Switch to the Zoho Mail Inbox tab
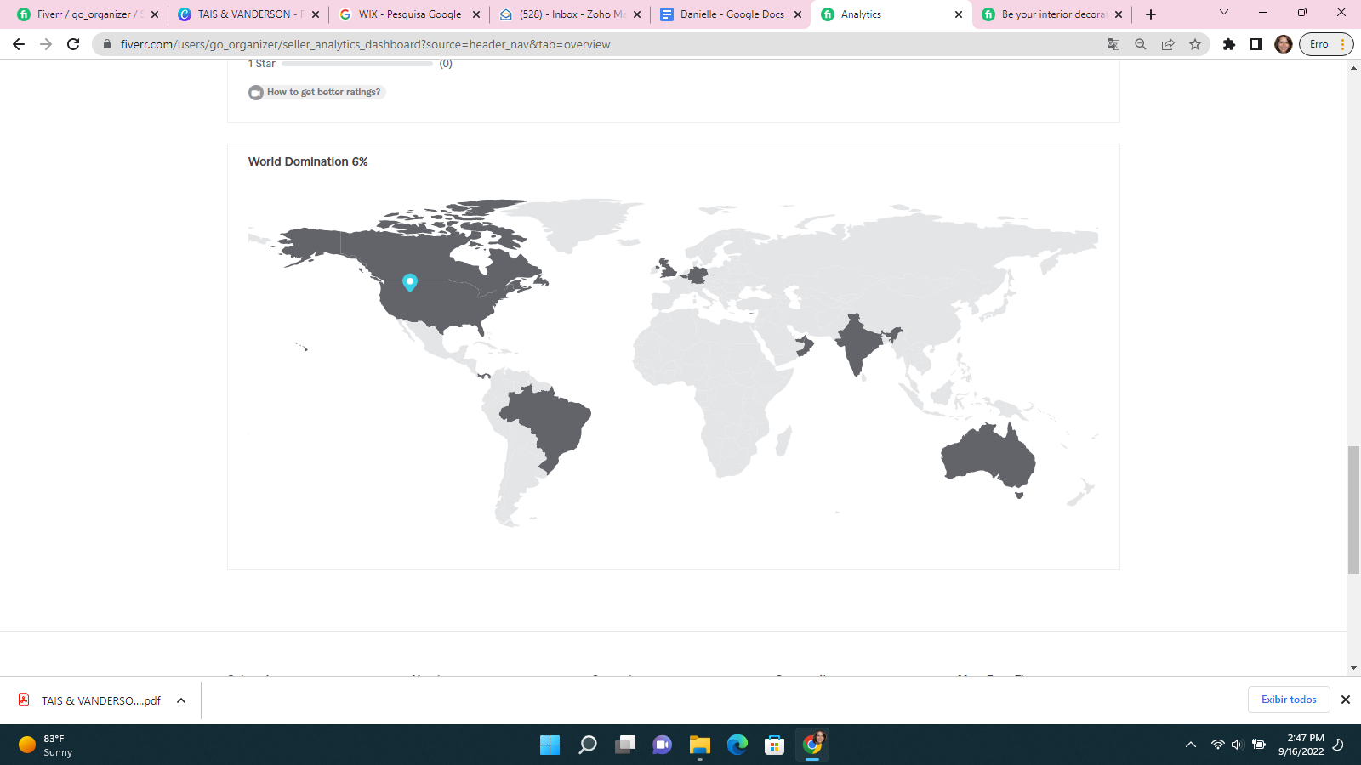Image resolution: width=1361 pixels, height=765 pixels. (x=571, y=14)
